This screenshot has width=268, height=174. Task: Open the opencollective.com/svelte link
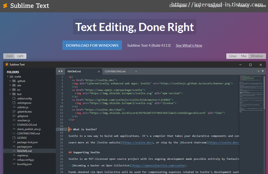[159, 166]
